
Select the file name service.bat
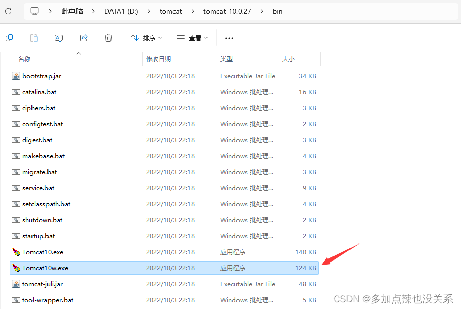(38, 188)
